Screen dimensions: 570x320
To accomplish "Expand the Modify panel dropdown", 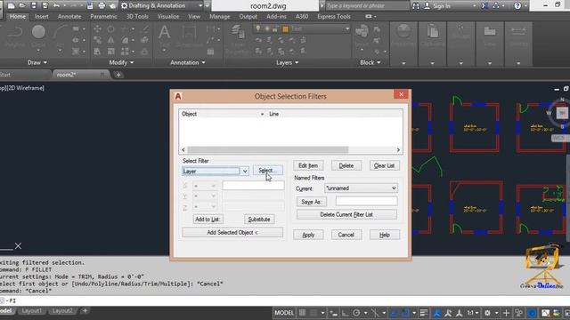I will pos(121,62).
